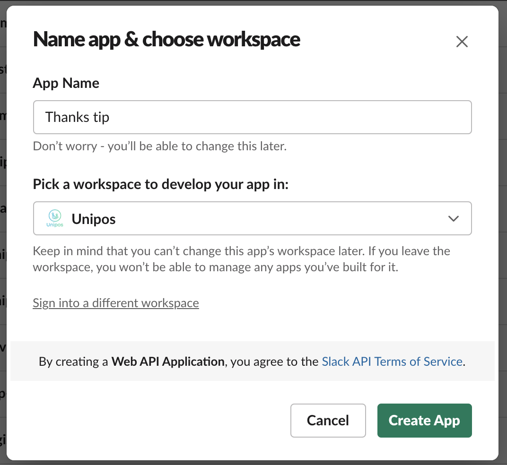Open the Unipos workspace selector
The image size is (507, 465).
point(252,218)
